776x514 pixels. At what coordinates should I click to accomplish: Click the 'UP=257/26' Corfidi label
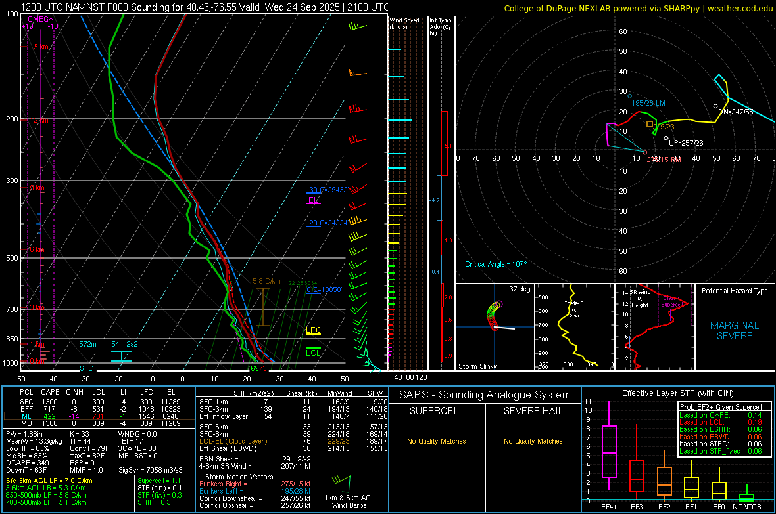pyautogui.click(x=686, y=143)
